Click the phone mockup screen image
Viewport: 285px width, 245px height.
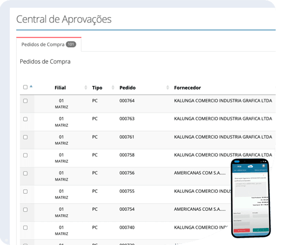pyautogui.click(x=251, y=198)
